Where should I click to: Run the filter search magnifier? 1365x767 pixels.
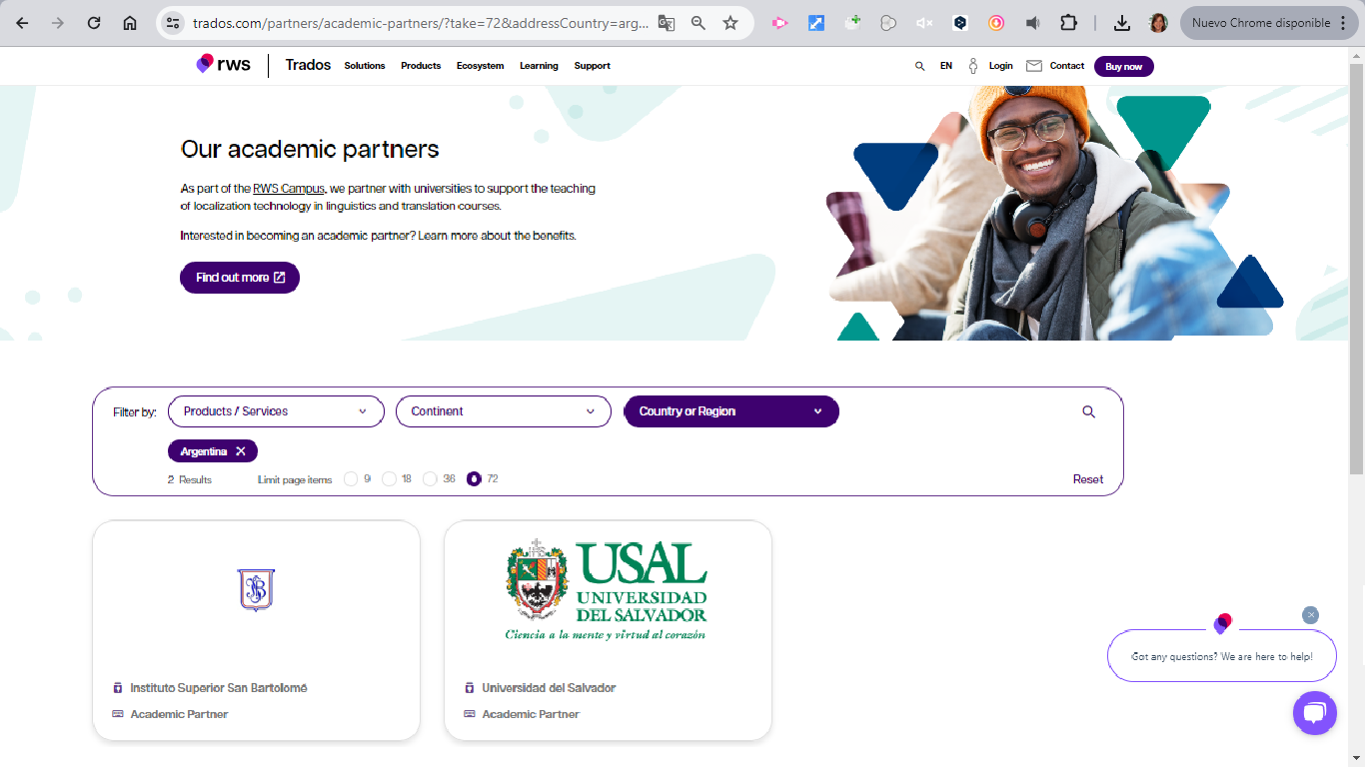click(x=1089, y=411)
